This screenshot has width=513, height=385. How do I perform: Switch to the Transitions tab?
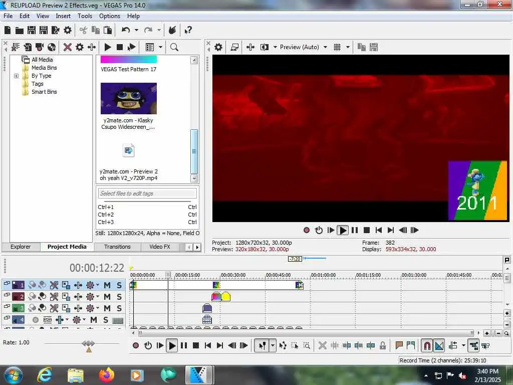click(117, 247)
